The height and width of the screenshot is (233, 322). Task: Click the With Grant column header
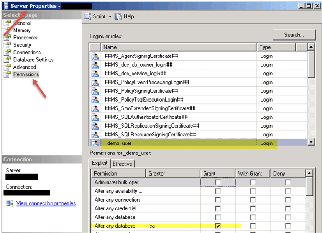click(x=253, y=174)
